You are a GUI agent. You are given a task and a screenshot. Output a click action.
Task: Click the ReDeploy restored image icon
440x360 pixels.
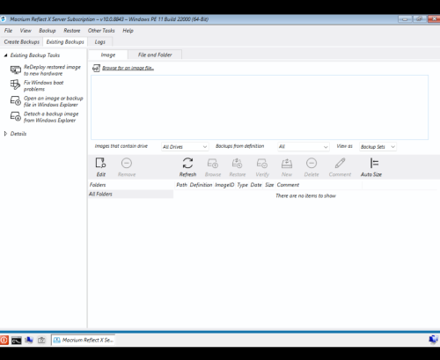tap(16, 70)
